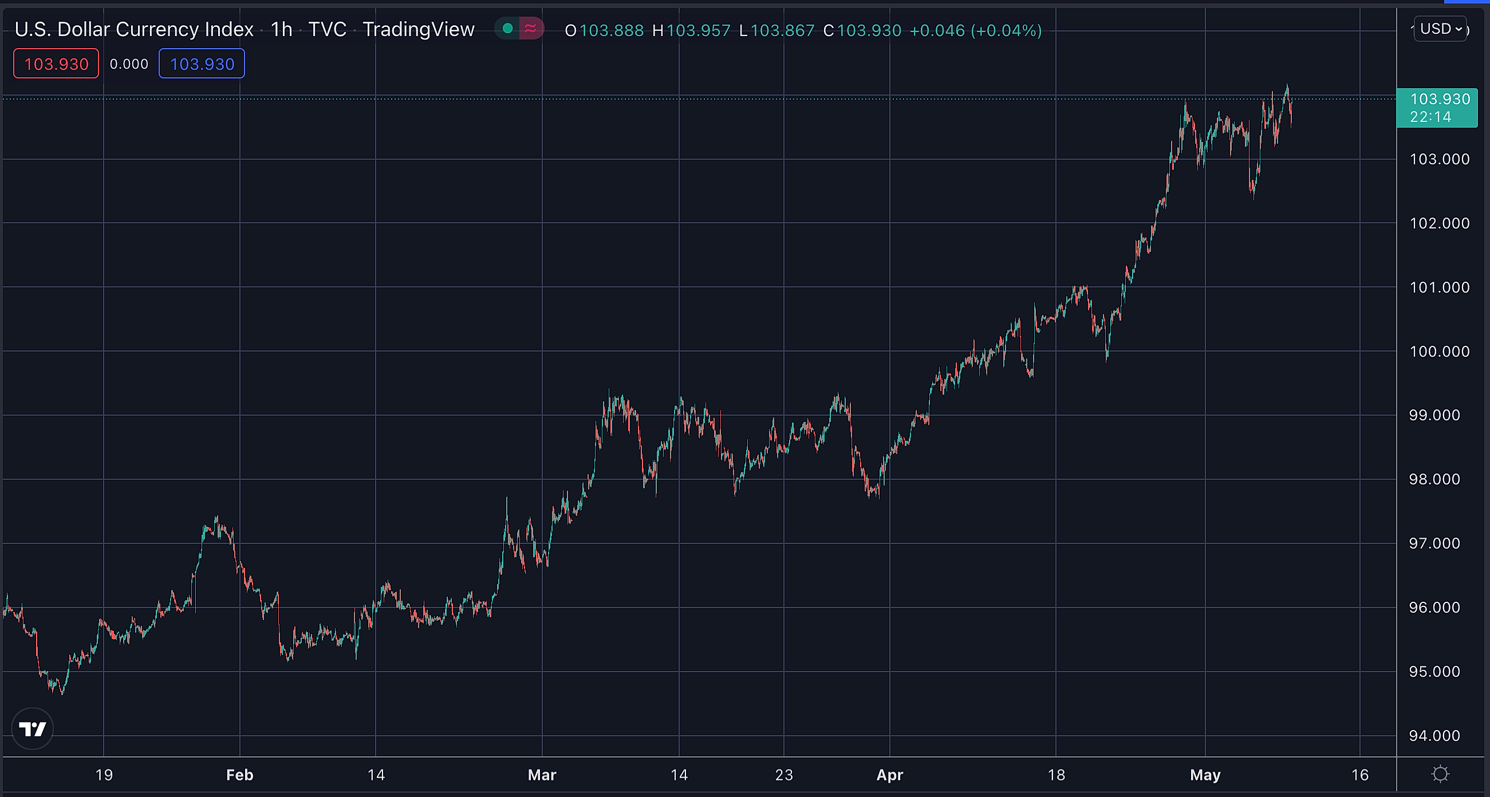Click the 19 date label on time axis
Image resolution: width=1490 pixels, height=797 pixels.
pos(104,775)
